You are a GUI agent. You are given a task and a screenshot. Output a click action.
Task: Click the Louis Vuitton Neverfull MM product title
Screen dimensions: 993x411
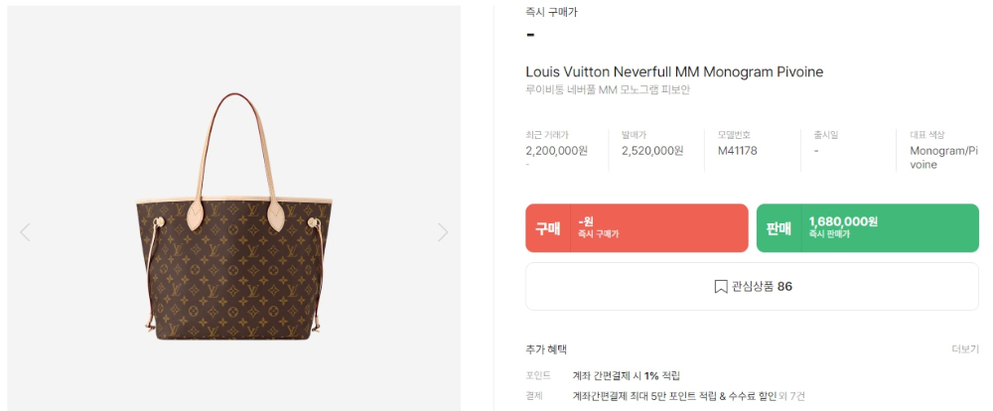click(x=674, y=71)
